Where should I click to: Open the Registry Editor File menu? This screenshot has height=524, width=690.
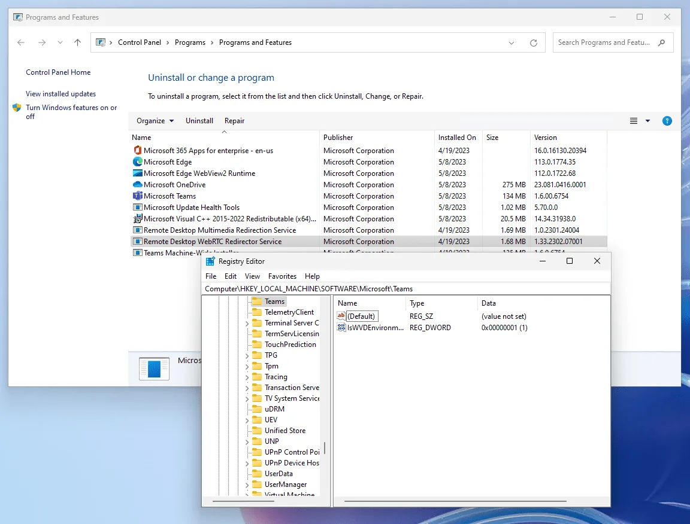point(211,276)
